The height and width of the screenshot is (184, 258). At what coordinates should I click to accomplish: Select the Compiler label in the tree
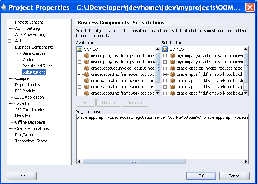point(22,78)
